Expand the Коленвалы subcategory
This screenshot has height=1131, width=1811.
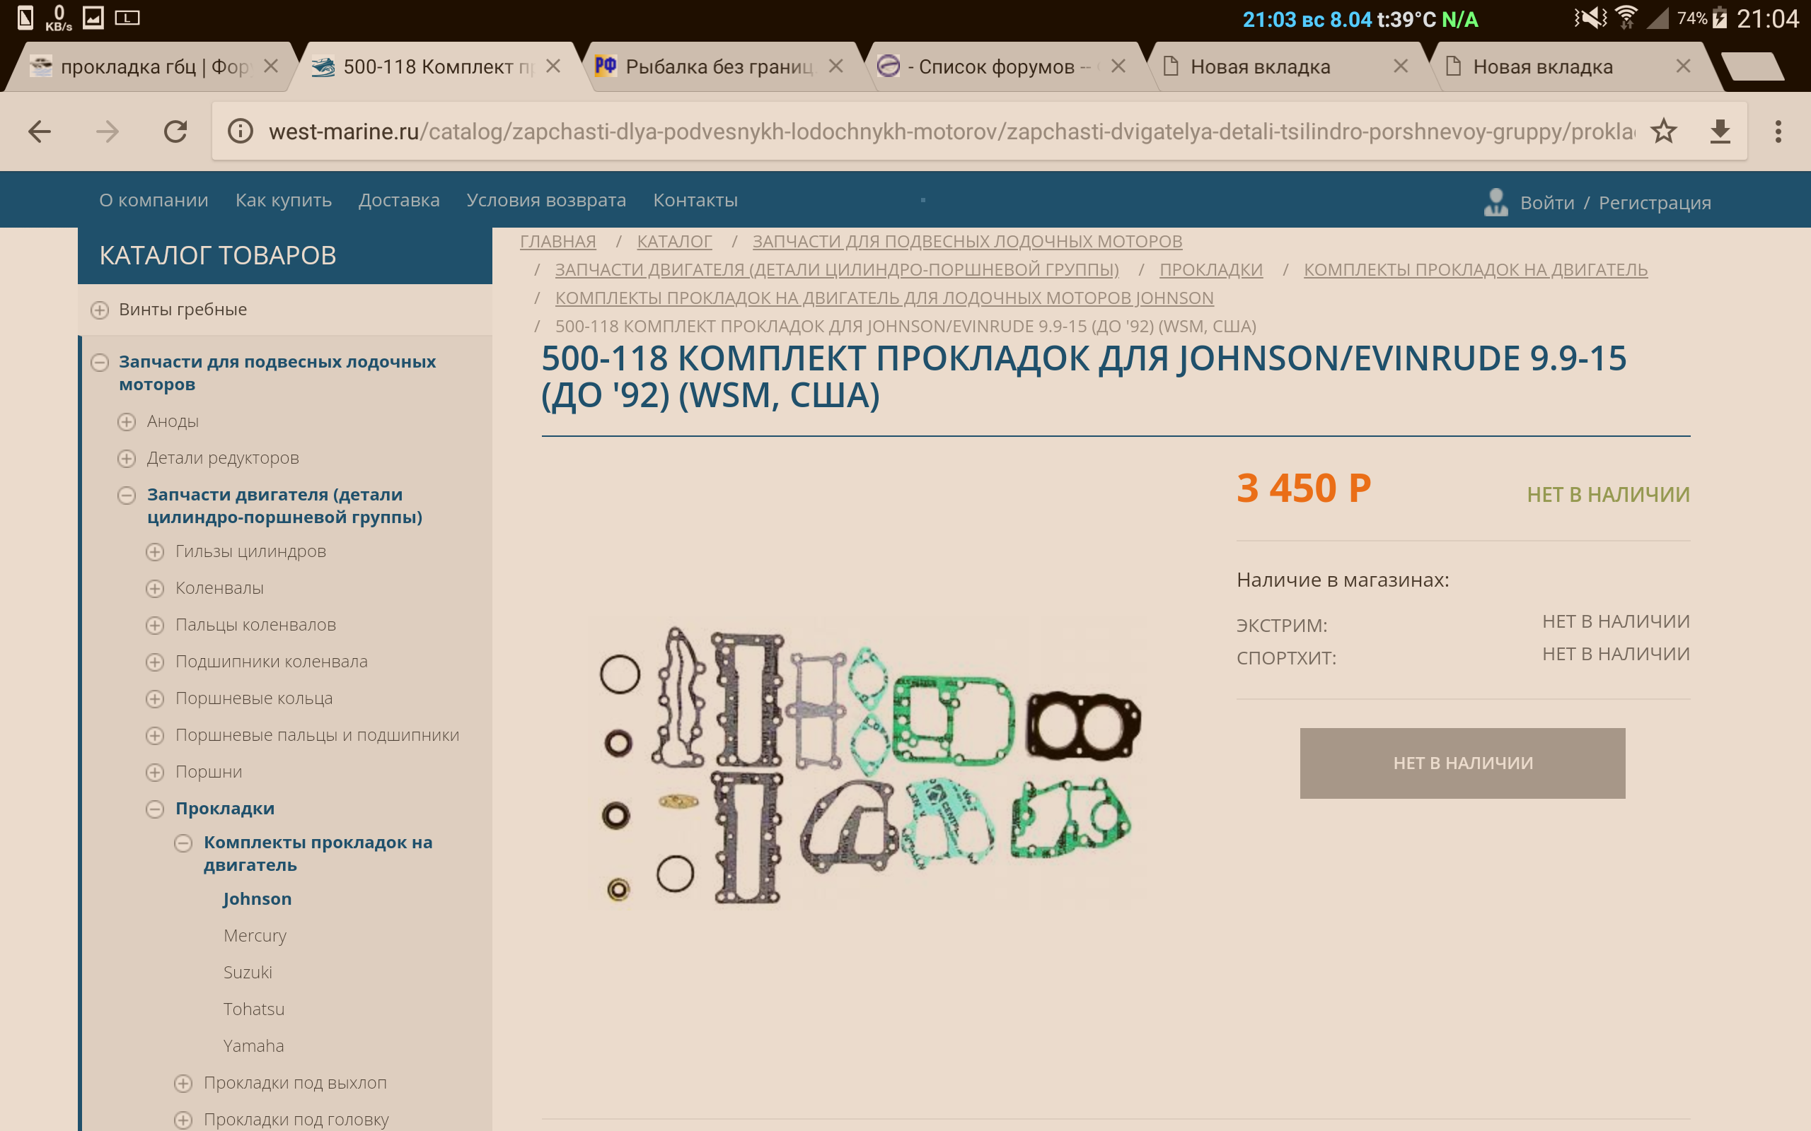click(155, 589)
